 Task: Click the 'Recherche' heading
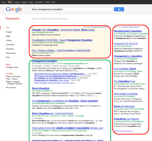pyautogui.click(x=13, y=19)
